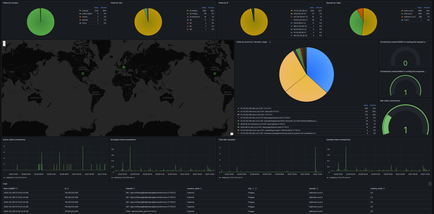Viewport: 434px width, 214px height.
Task: Toggle kuma.cvut.it series in Domain by visits
Action: [x=408, y=11]
